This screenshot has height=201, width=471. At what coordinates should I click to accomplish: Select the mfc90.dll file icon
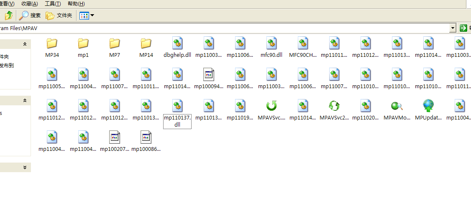pyautogui.click(x=271, y=43)
